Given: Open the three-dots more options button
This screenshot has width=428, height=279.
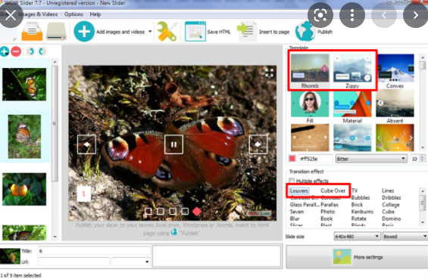Looking at the screenshot, I should point(352,15).
